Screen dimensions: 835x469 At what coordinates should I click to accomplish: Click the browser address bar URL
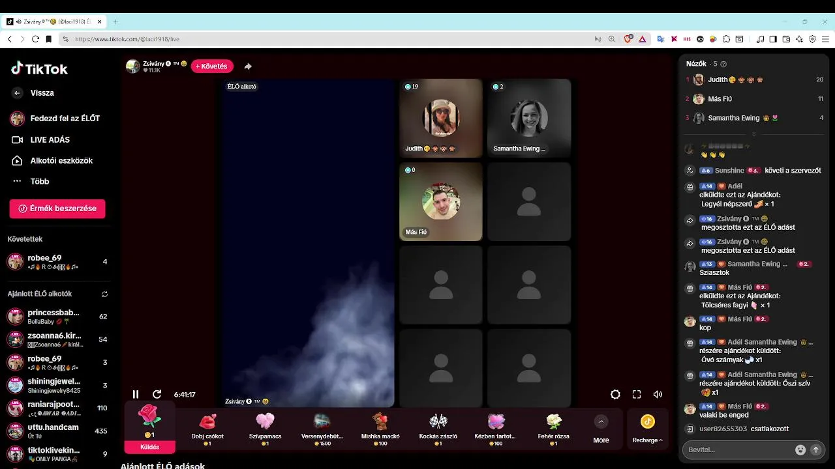127,39
